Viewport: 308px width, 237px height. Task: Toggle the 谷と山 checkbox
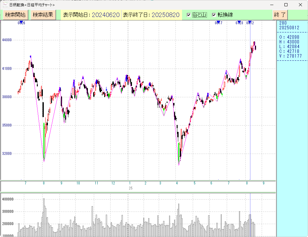[x=189, y=15]
